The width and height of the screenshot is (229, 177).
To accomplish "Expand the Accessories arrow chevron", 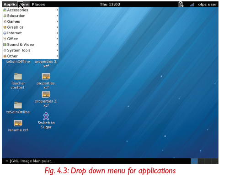I will [57, 10].
